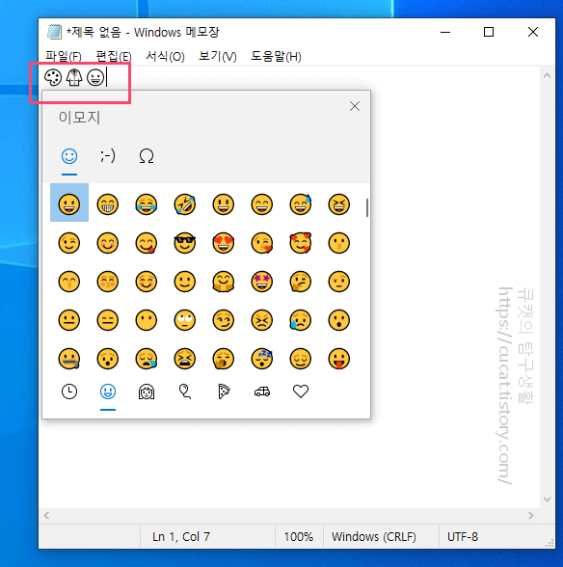This screenshot has width=563, height=567.
Task: Close the 이모지 emoji panel
Action: (355, 106)
